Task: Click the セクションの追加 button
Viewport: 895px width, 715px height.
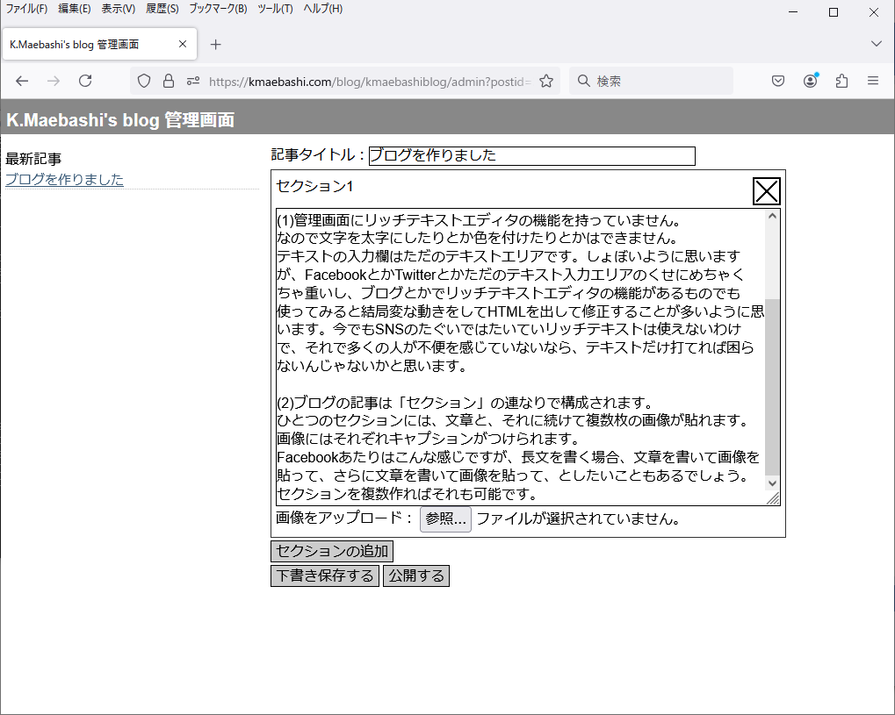Action: pos(332,551)
